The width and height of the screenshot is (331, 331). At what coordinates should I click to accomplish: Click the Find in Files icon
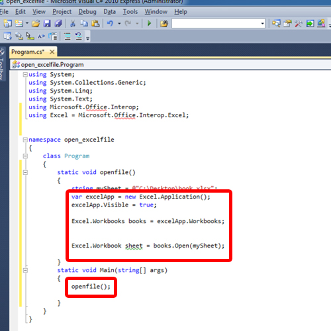click(x=164, y=23)
